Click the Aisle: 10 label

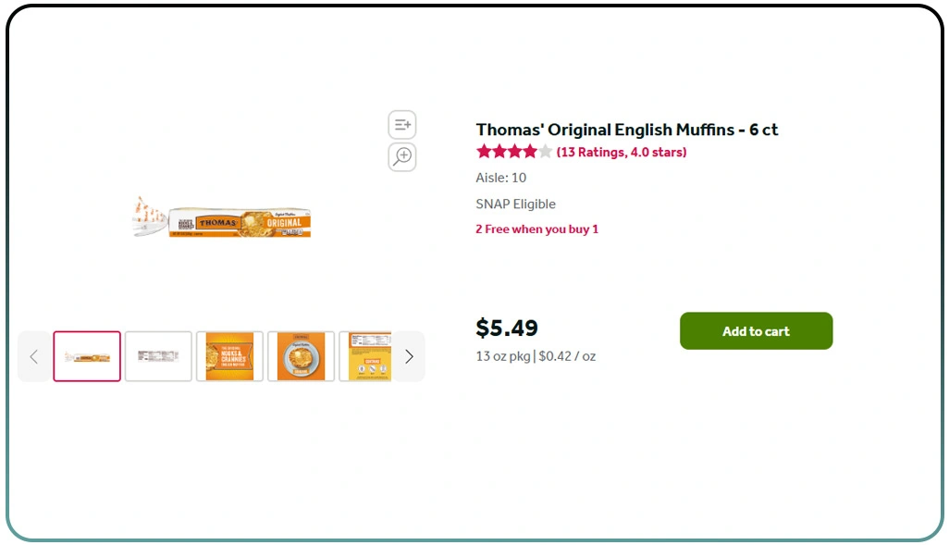pos(500,178)
